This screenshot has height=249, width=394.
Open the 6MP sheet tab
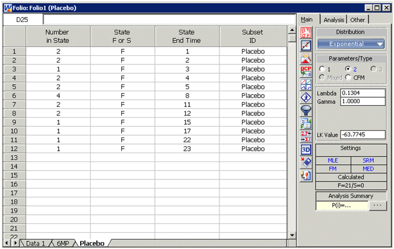tap(63, 243)
